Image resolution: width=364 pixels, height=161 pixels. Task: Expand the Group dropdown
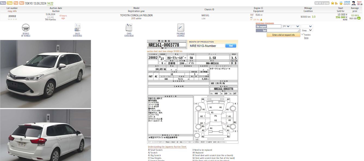(307, 30)
